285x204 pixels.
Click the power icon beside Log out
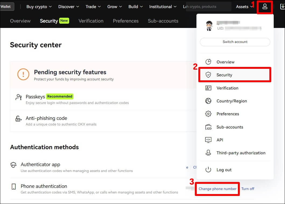click(208, 170)
